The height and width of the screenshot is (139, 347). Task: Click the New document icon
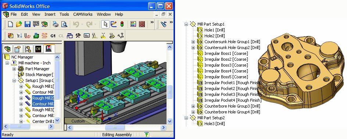click(x=10, y=24)
